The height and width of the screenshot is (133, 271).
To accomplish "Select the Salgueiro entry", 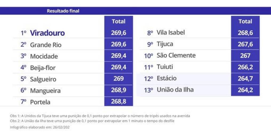I will coord(43,79).
